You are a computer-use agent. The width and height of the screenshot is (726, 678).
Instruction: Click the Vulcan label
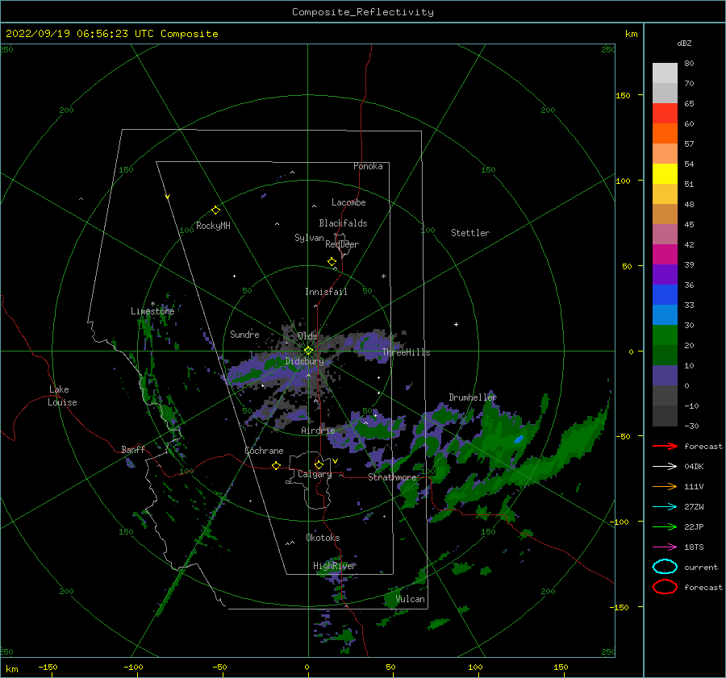[x=411, y=599]
